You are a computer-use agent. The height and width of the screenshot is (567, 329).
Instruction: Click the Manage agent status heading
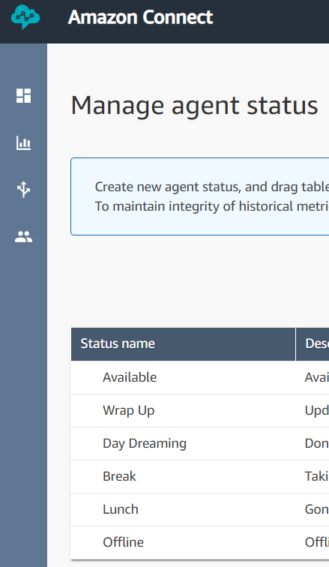(x=194, y=106)
